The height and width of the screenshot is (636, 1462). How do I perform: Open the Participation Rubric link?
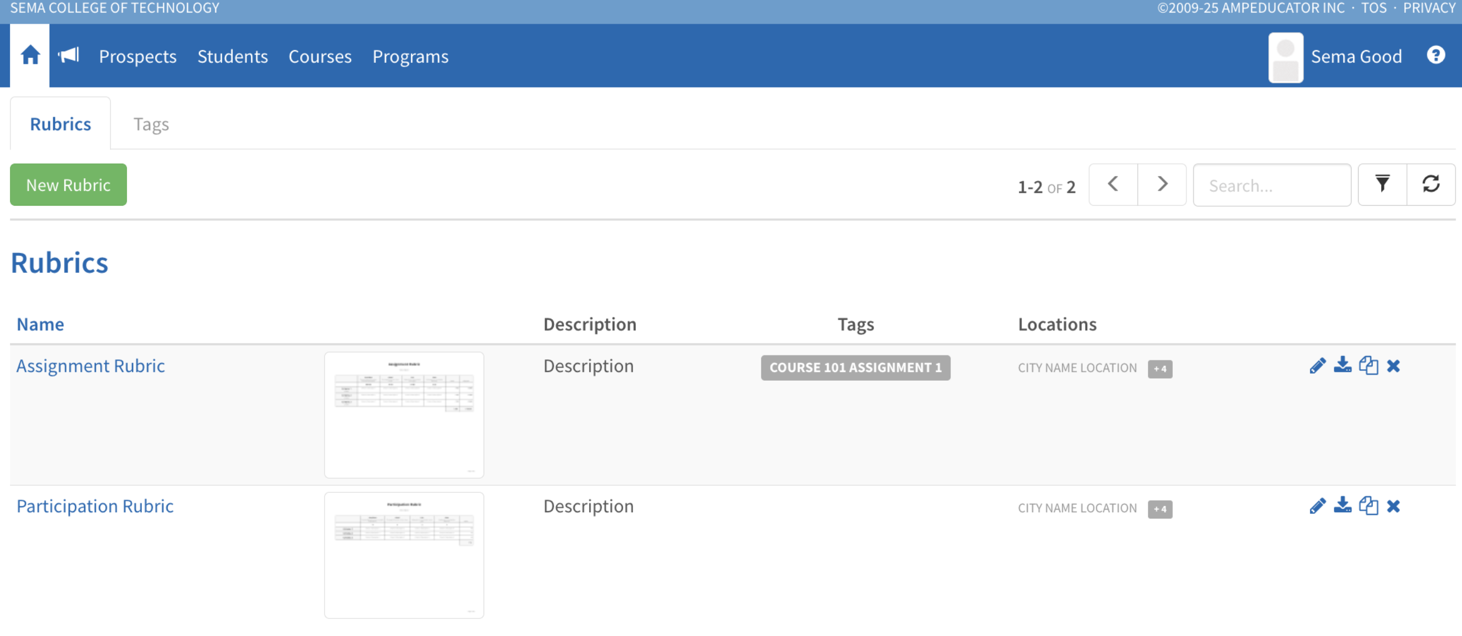[95, 506]
